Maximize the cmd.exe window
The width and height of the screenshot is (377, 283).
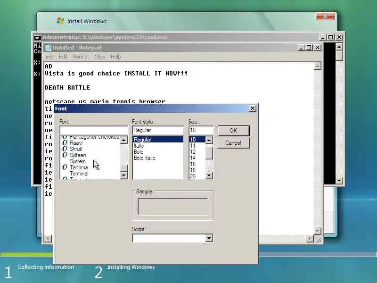point(331,37)
